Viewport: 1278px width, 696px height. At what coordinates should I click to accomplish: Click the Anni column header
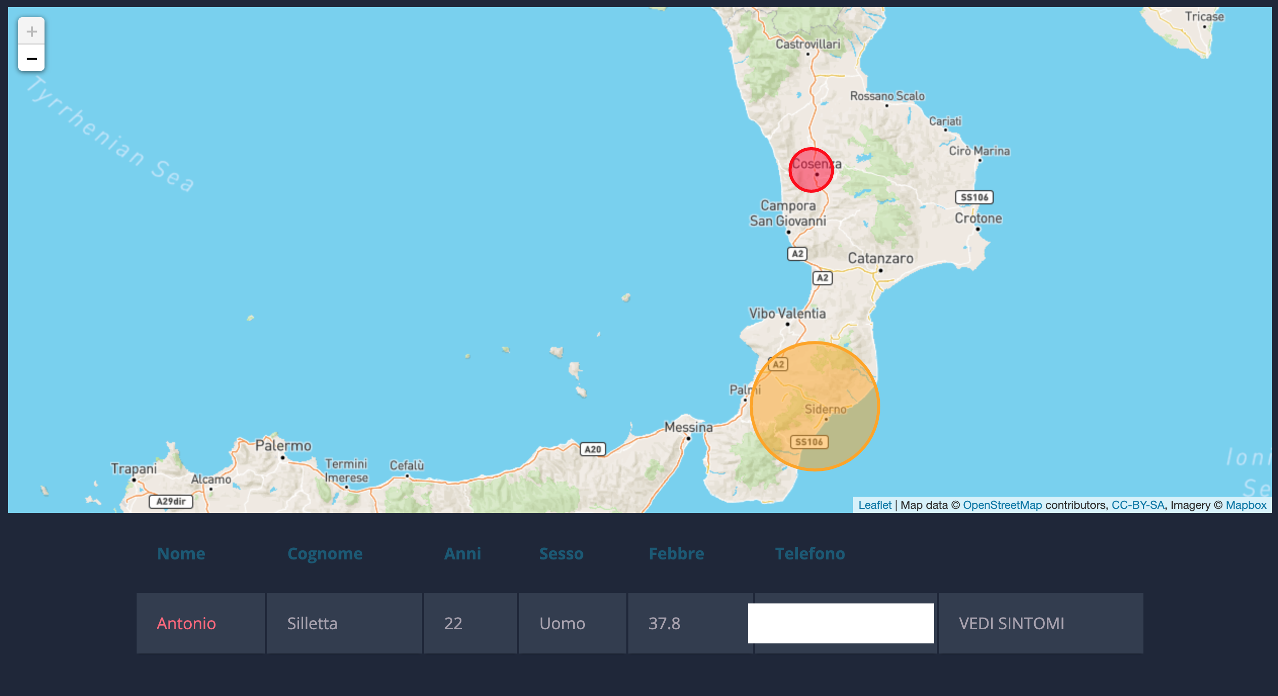pyautogui.click(x=462, y=554)
